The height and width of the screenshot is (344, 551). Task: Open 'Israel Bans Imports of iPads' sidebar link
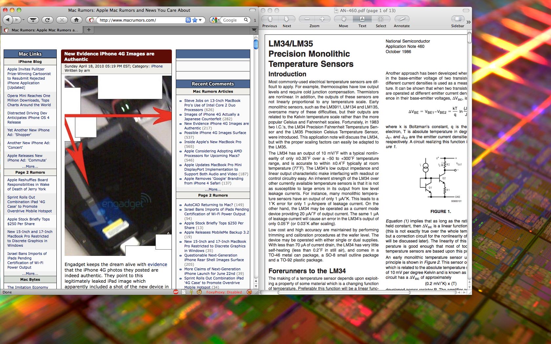(27, 260)
